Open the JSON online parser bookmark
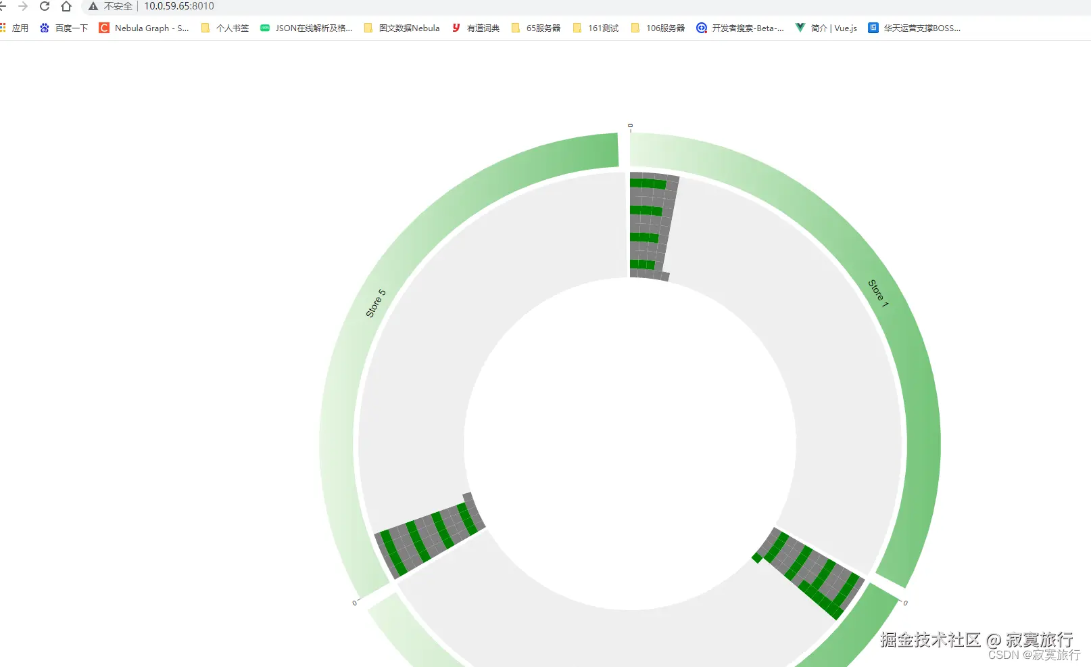 pos(306,28)
